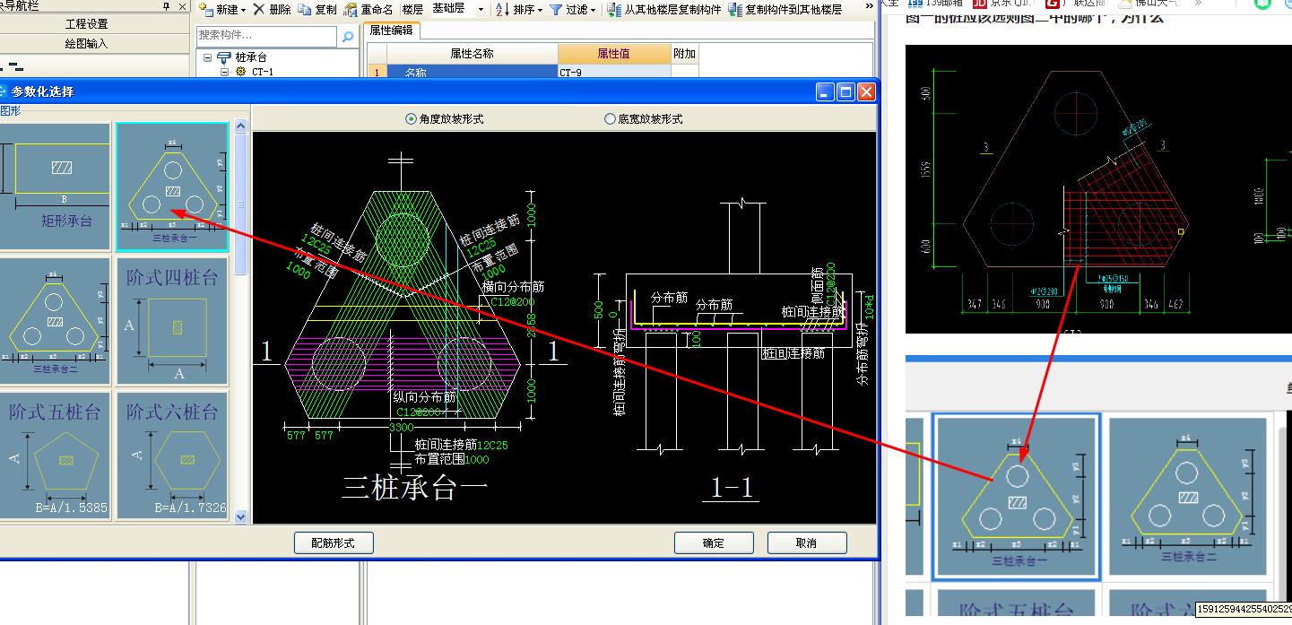Open the 基础层 floor dropdown
1292x625 pixels.
(481, 10)
